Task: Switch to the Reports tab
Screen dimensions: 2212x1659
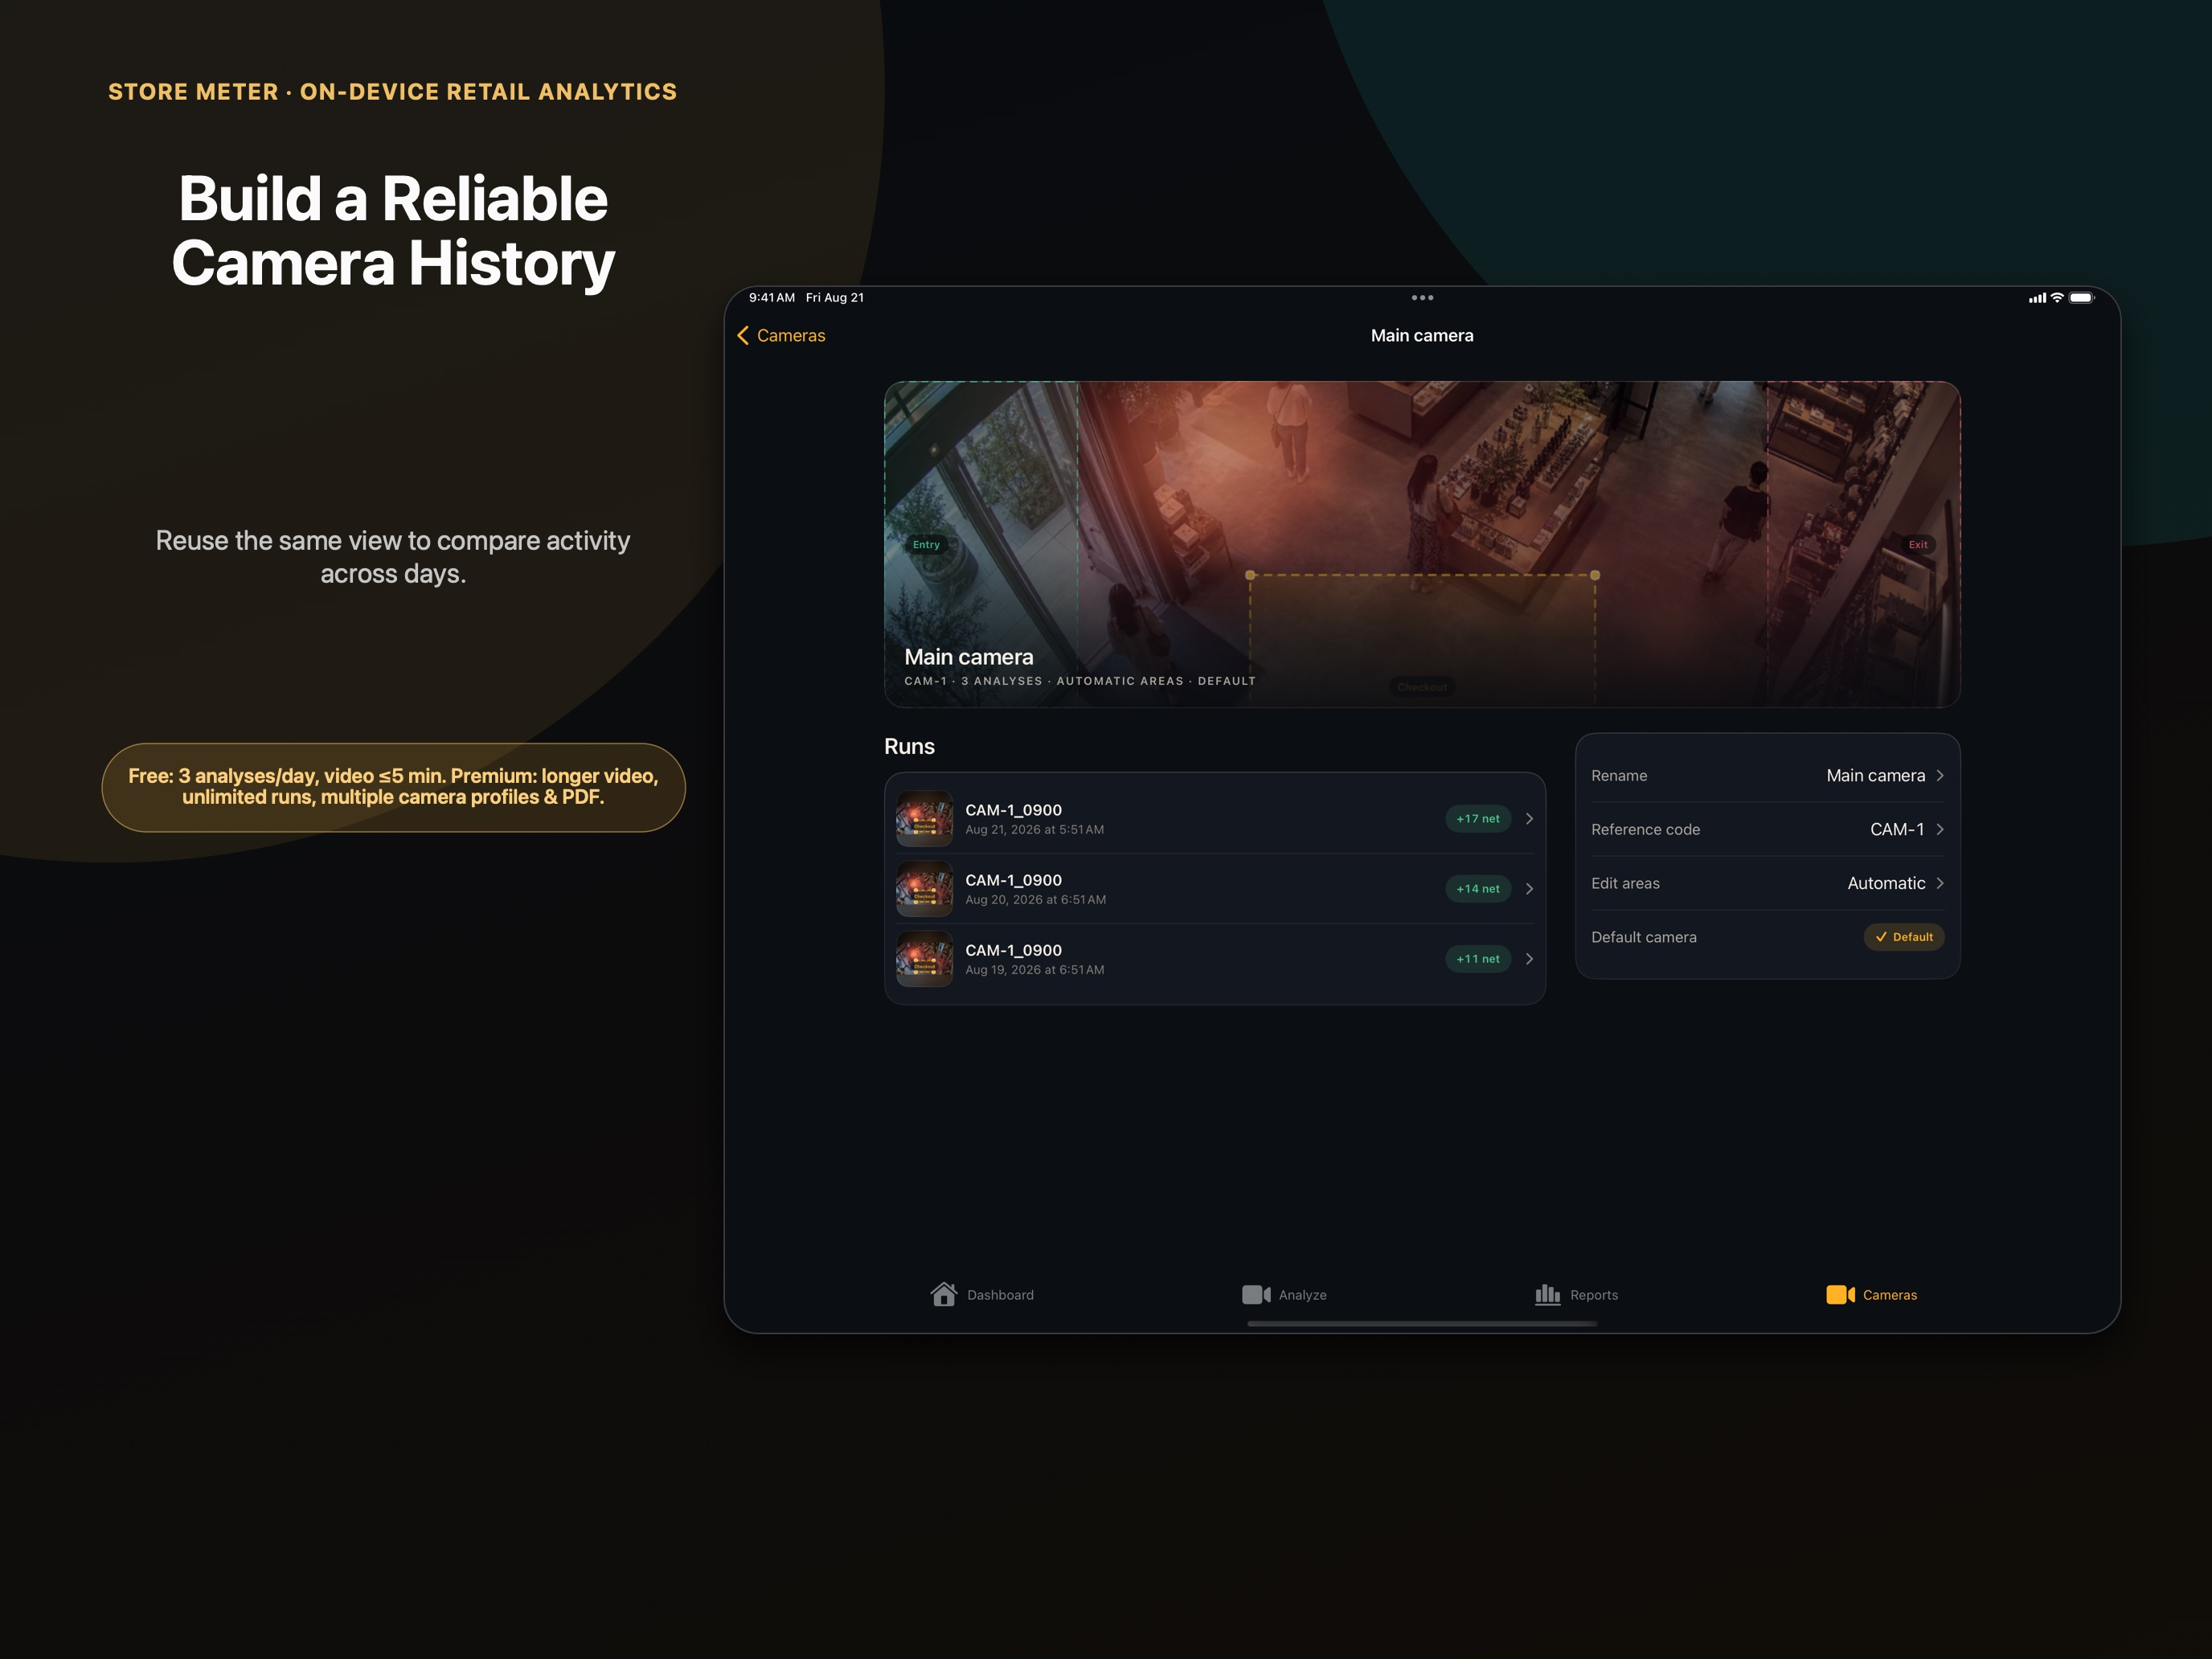Action: (x=1576, y=1295)
